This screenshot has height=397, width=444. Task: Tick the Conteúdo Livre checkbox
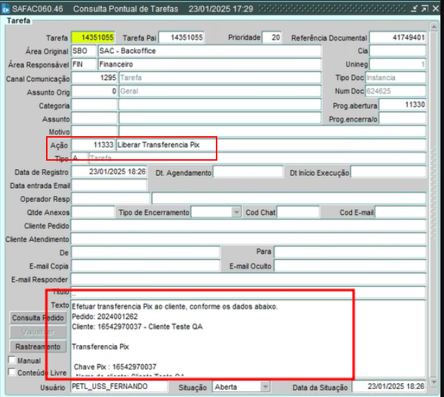[12, 373]
